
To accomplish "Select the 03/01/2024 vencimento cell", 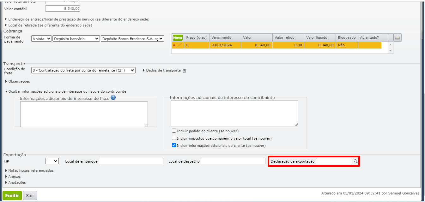I will click(225, 45).
